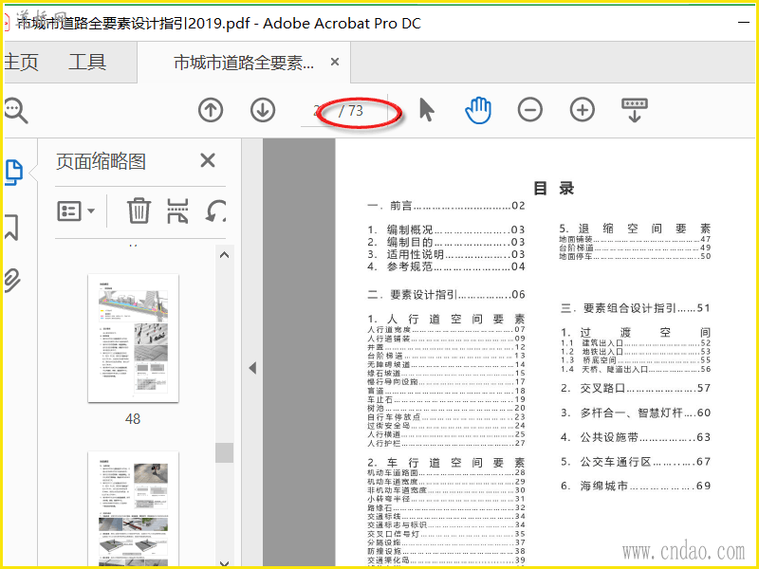759x569 pixels.
Task: Click thumbnail panel scroll up arrow
Action: (x=224, y=255)
